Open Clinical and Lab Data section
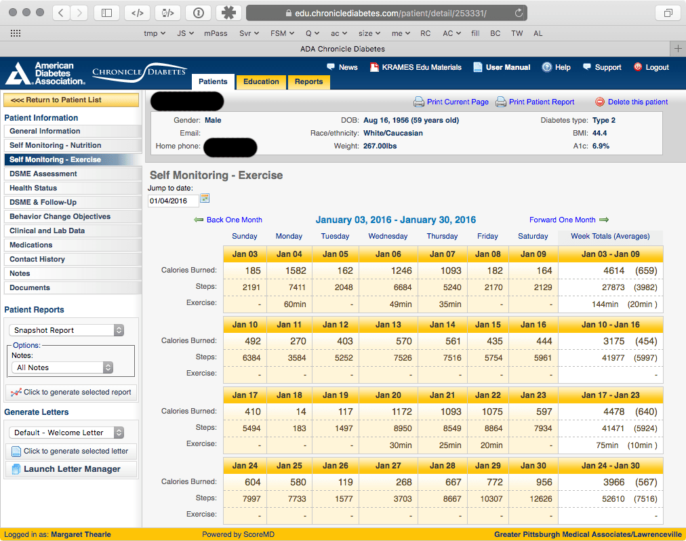The width and height of the screenshot is (686, 541). point(73,231)
